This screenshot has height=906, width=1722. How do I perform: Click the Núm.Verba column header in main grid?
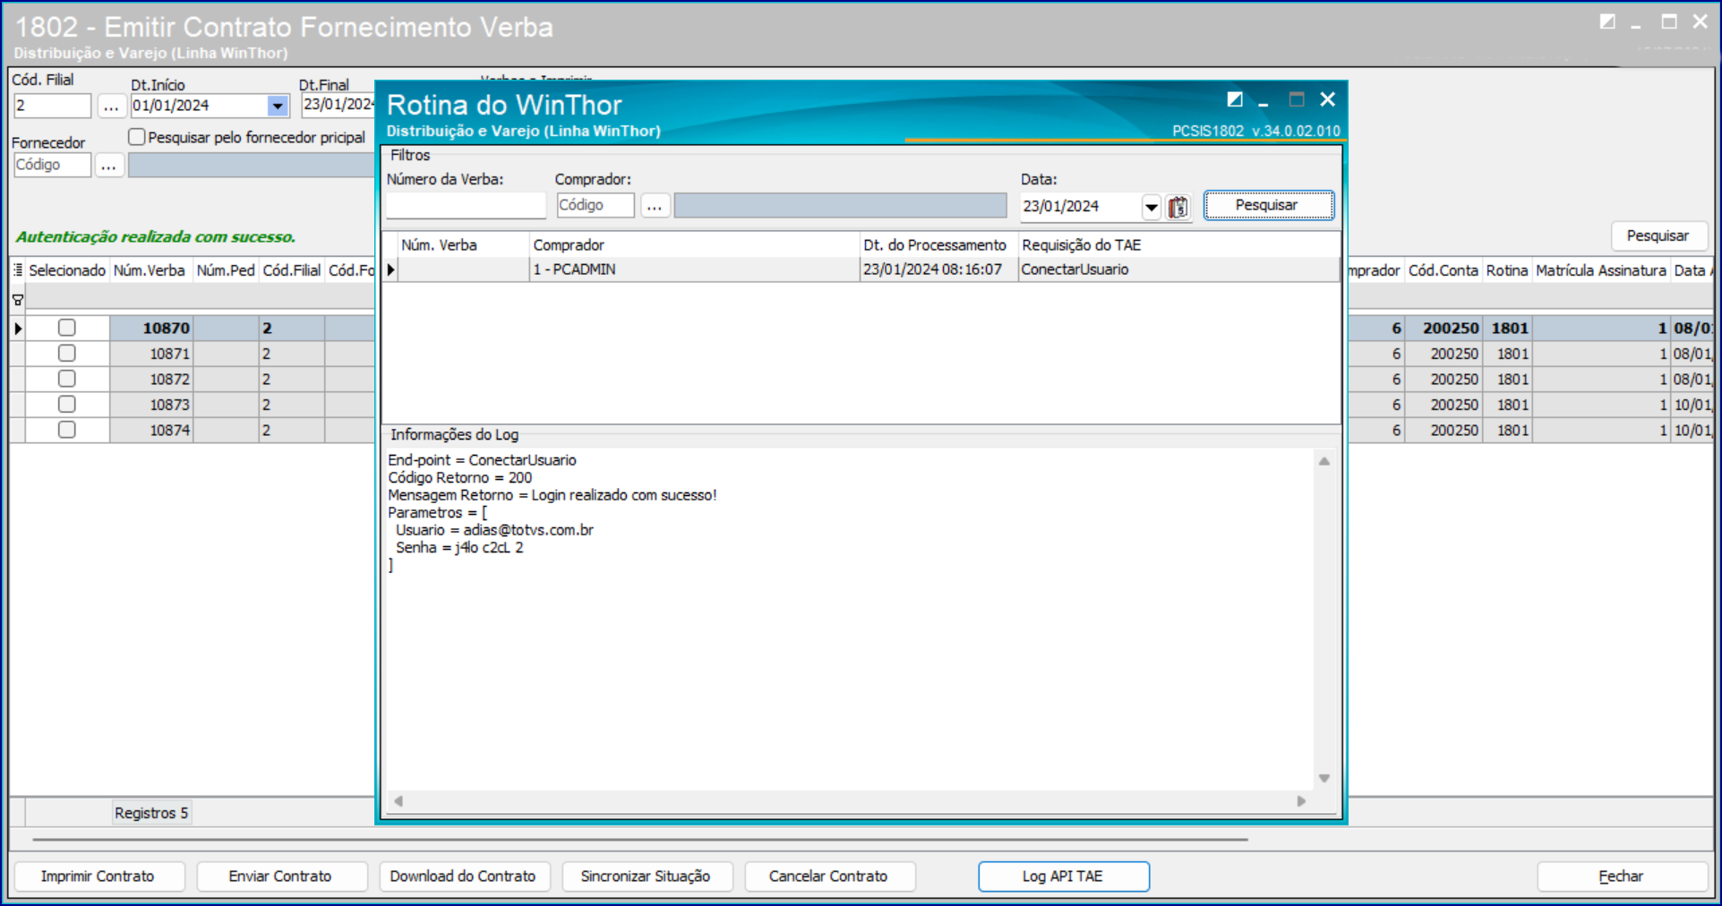150,270
